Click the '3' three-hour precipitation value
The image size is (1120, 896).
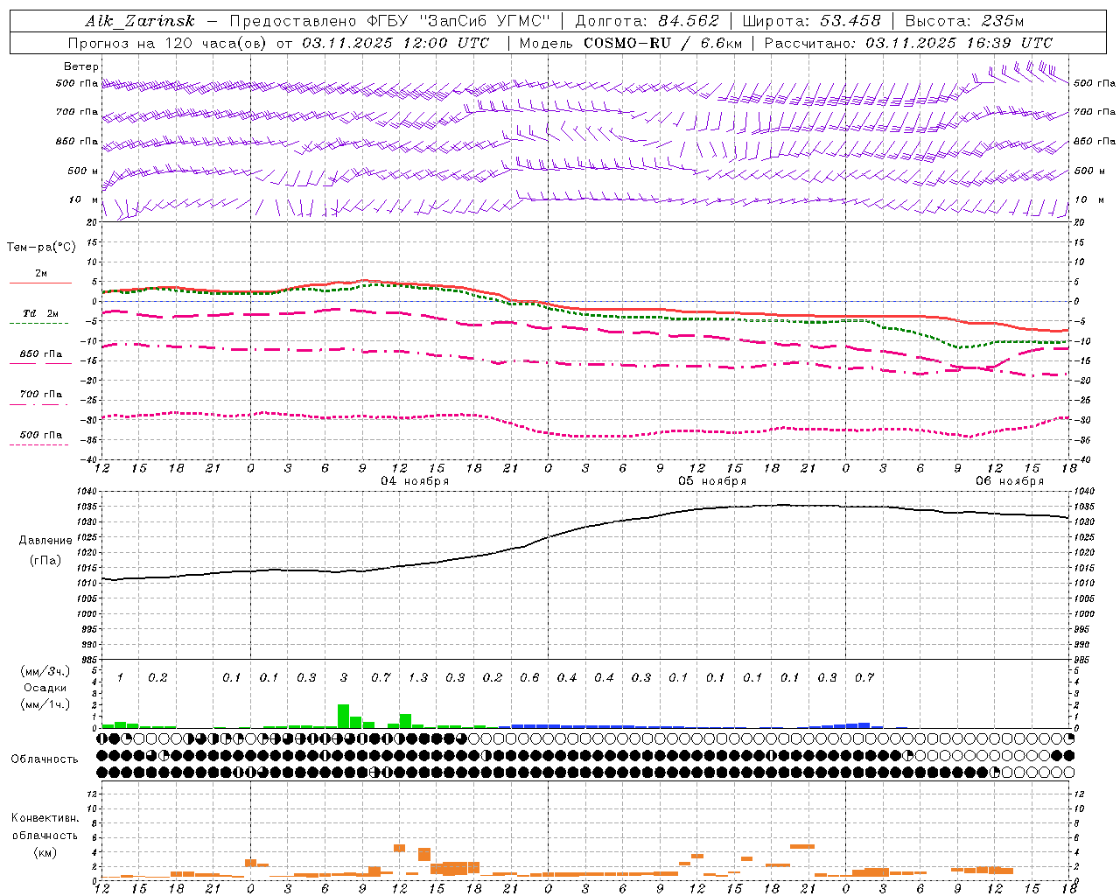(344, 678)
